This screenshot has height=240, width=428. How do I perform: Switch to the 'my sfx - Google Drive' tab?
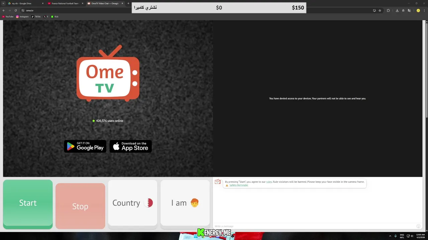pos(26,3)
